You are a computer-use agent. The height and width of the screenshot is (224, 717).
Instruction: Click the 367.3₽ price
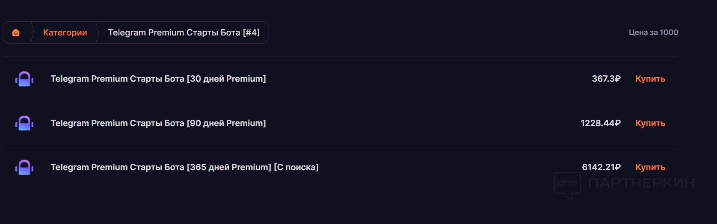click(x=606, y=79)
